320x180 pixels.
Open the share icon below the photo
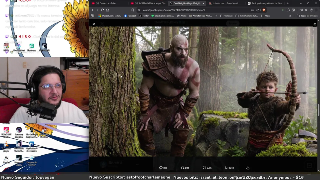pos(248,168)
